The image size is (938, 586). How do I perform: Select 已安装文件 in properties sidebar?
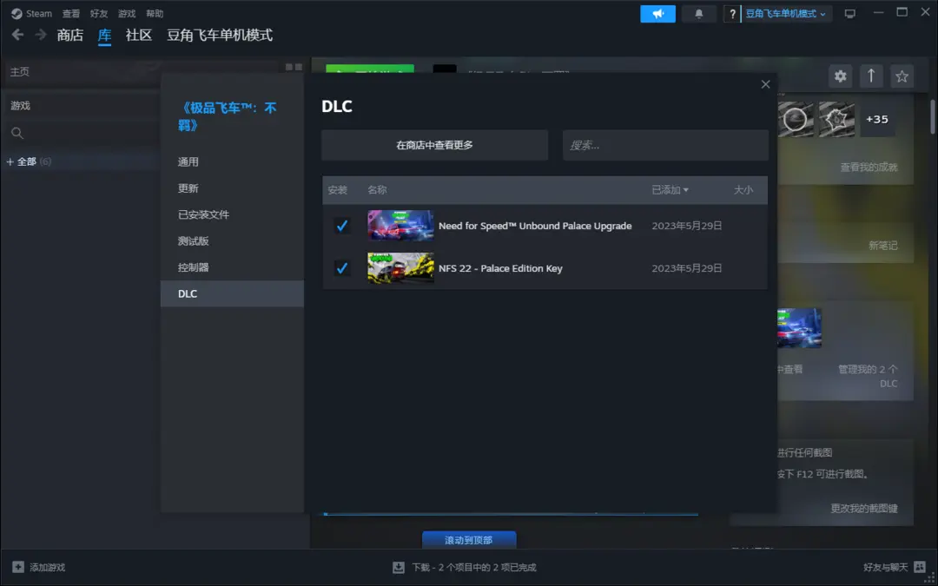tap(232, 214)
